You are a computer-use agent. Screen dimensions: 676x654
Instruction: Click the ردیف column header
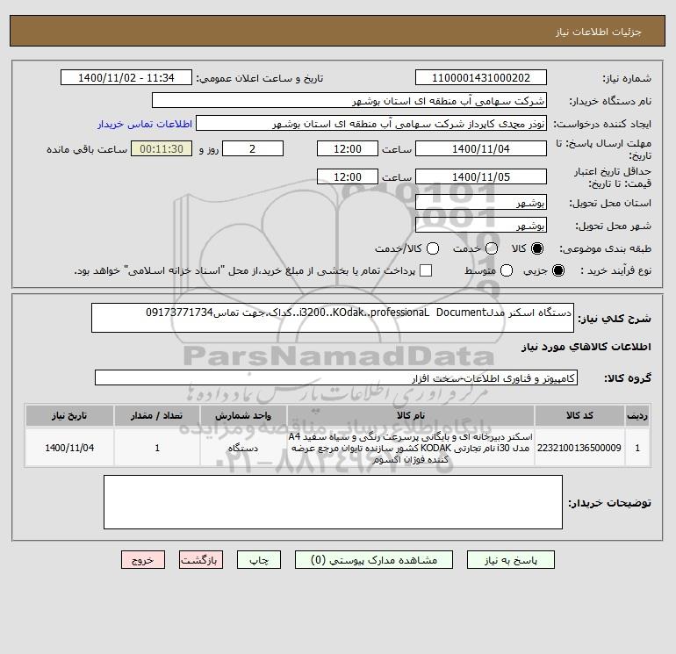click(x=637, y=415)
